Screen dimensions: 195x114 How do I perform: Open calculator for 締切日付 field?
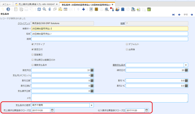pos(186,70)
